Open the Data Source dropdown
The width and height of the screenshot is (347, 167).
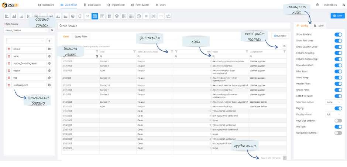[x=26, y=30]
